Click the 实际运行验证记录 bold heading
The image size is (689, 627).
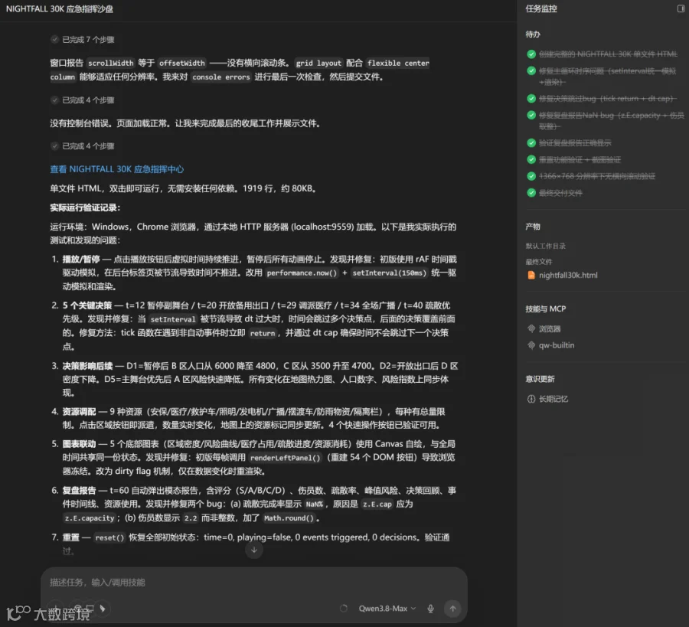coord(85,207)
